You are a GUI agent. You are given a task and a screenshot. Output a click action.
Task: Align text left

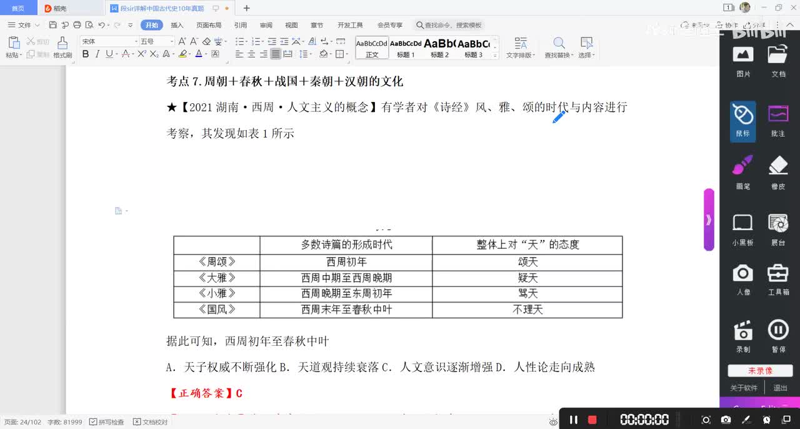click(x=239, y=54)
